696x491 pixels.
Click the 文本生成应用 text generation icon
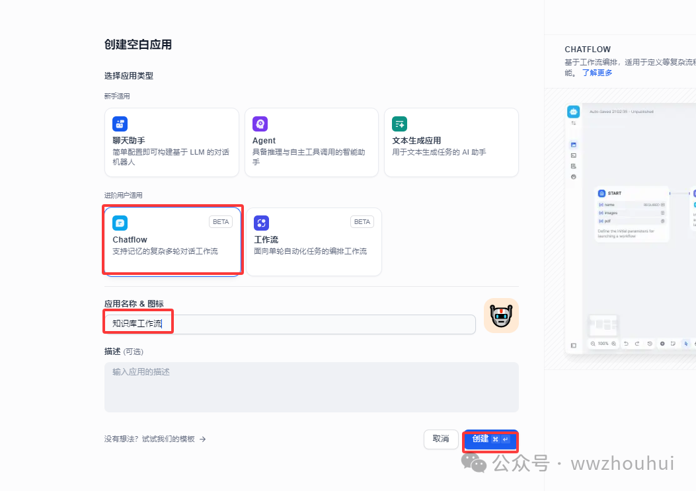click(x=399, y=124)
